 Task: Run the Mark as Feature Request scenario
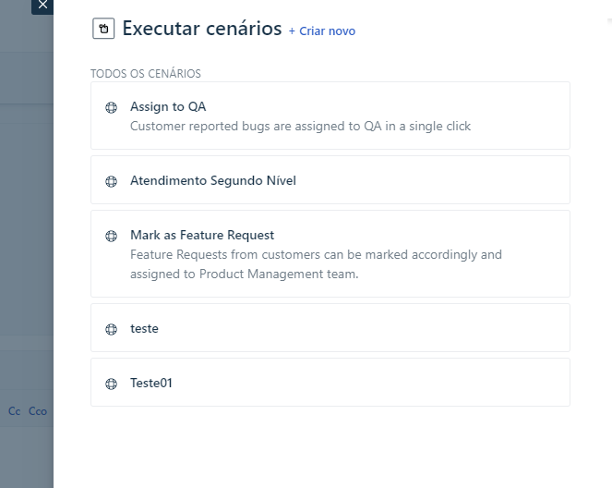tap(202, 236)
